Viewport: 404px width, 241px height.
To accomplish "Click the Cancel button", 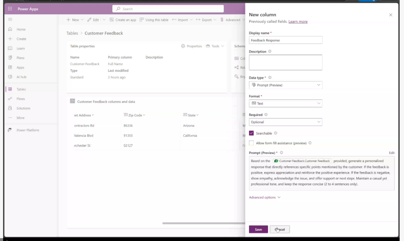I will point(280,230).
